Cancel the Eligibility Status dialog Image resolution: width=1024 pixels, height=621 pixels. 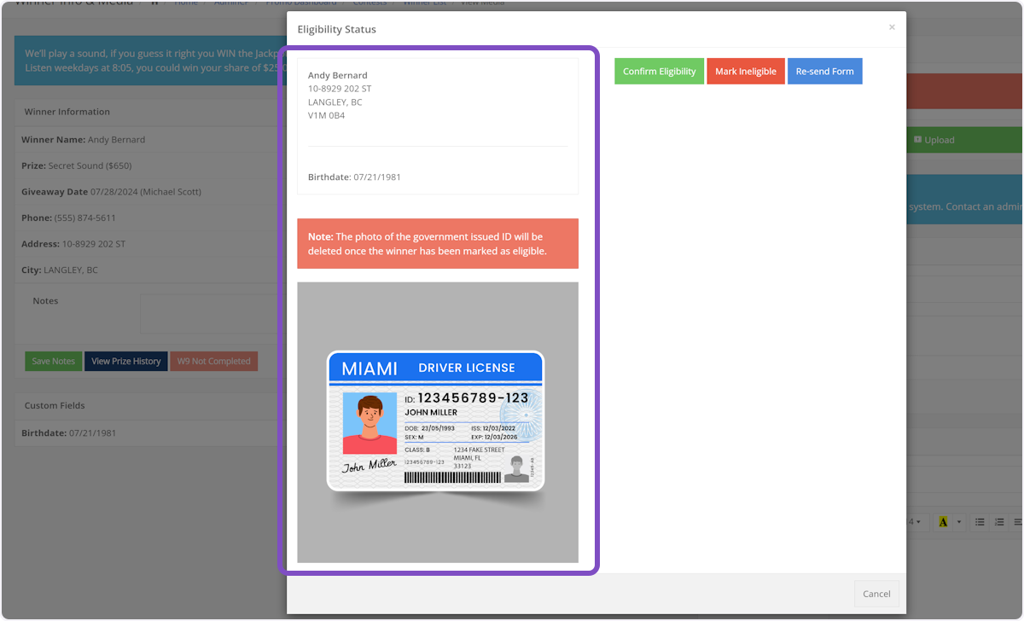(x=876, y=594)
